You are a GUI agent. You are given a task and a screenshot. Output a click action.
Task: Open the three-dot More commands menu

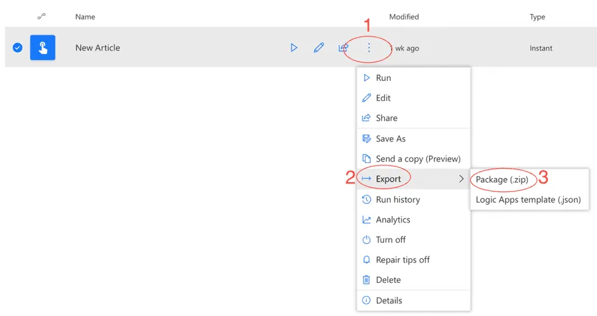(x=369, y=48)
